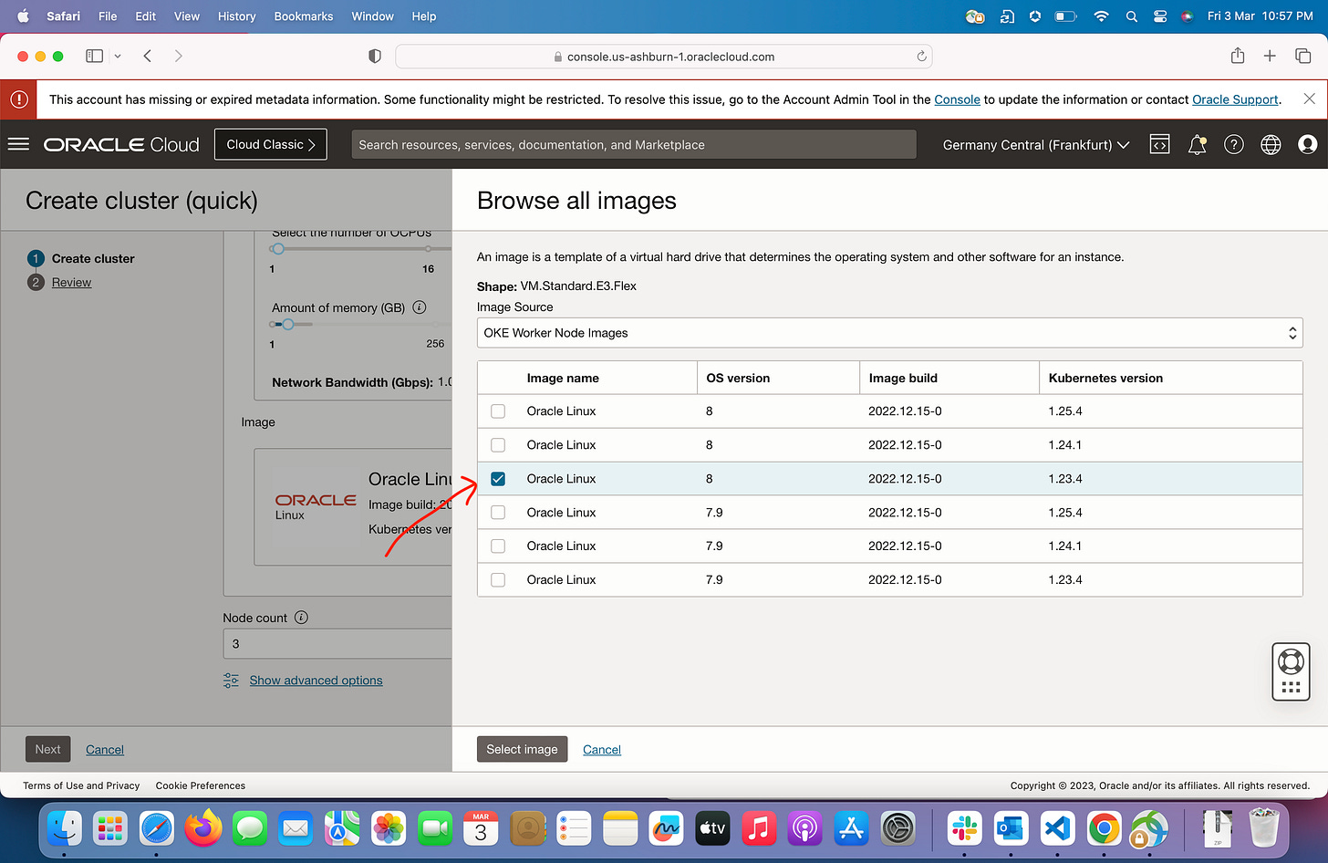The width and height of the screenshot is (1328, 863).
Task: Open Terms of Use and Privacy link
Action: [x=81, y=785]
